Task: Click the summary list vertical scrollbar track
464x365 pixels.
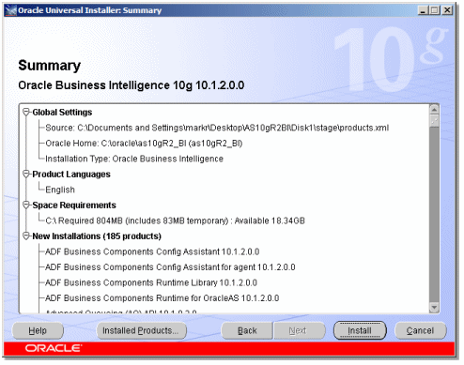Action: [x=434, y=214]
